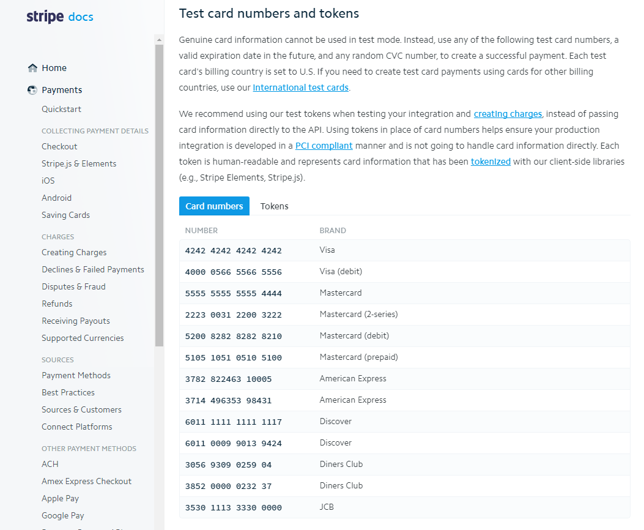Click card number 4000 0566 5566 5556
Screen dimensions: 644x530
click(x=233, y=272)
